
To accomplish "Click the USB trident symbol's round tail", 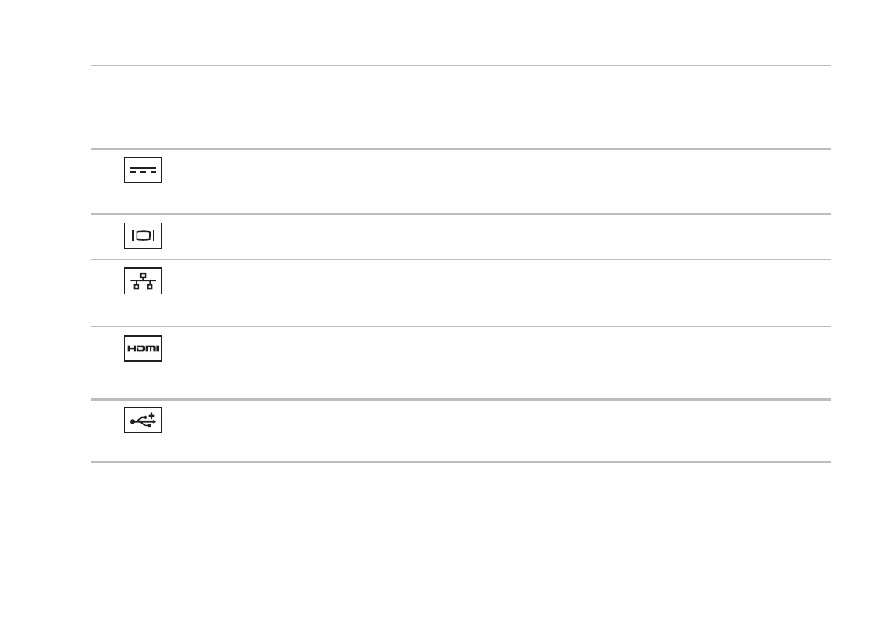I will click(x=133, y=422).
